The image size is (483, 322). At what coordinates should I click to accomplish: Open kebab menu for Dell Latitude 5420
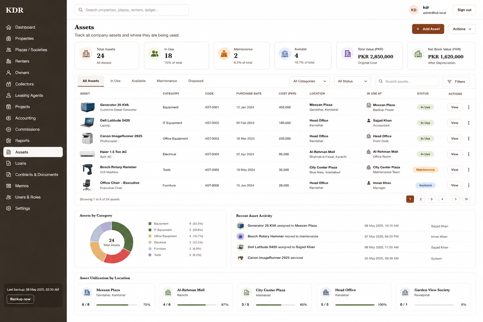469,123
